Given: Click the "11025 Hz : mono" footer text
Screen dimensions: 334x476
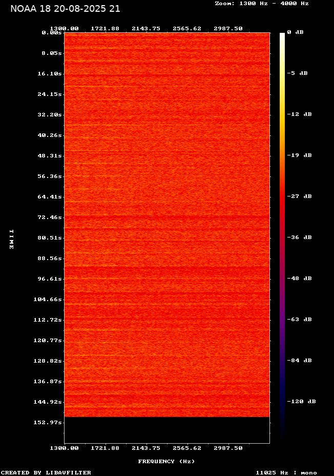Looking at the screenshot, I should [286, 472].
